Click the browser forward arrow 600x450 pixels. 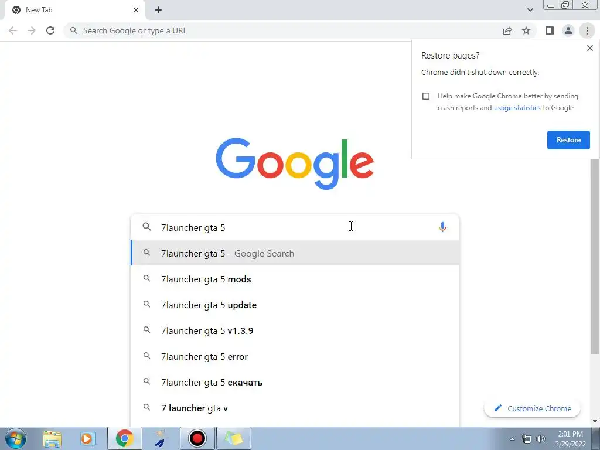tap(32, 30)
